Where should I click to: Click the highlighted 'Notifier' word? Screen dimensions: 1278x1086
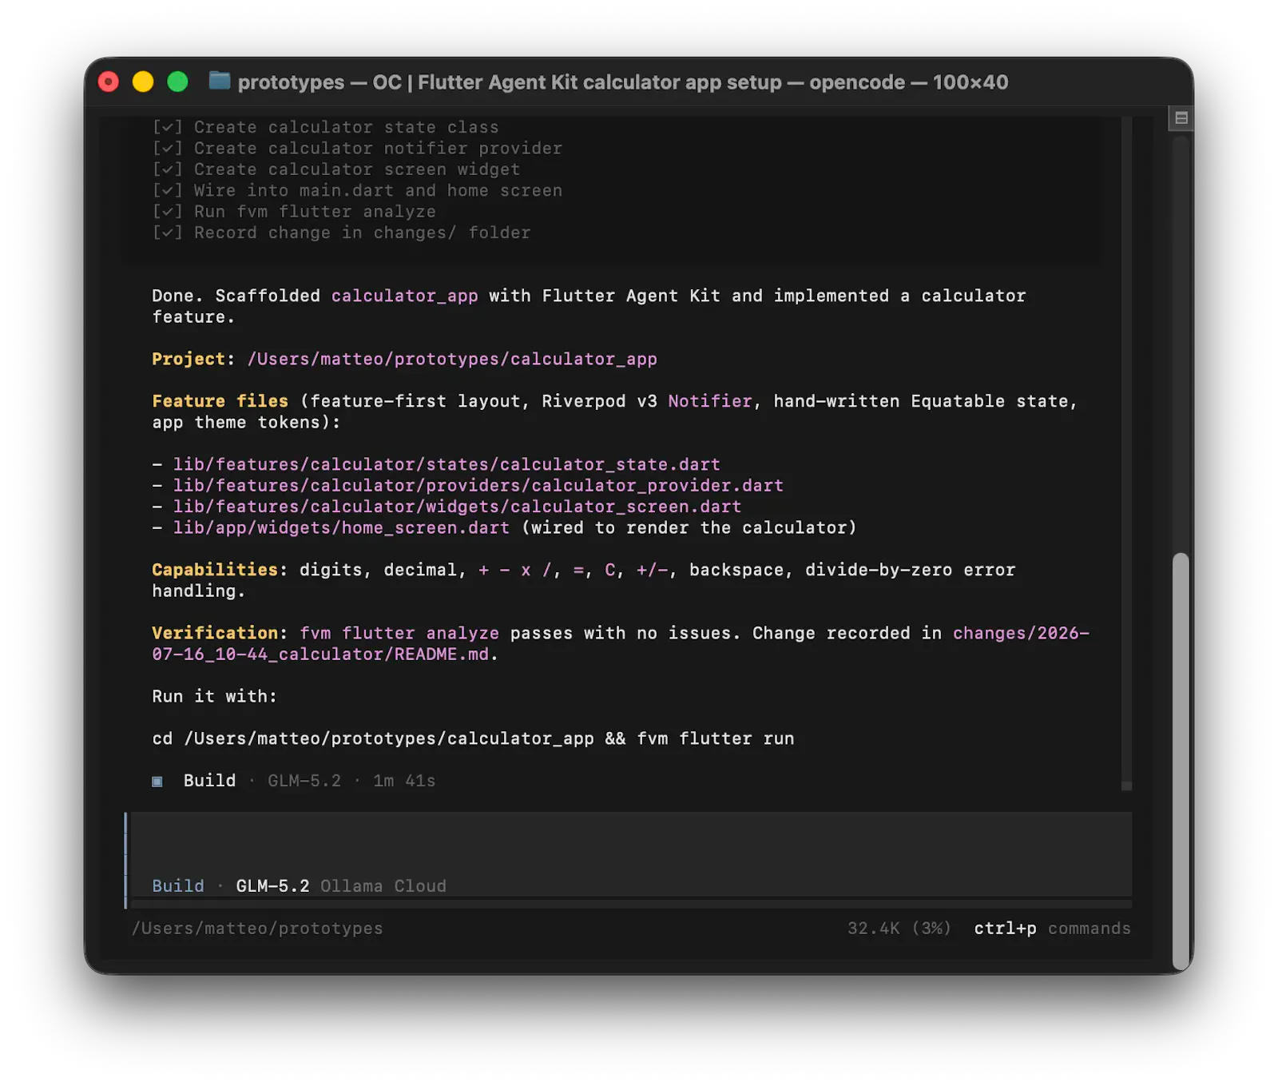710,401
